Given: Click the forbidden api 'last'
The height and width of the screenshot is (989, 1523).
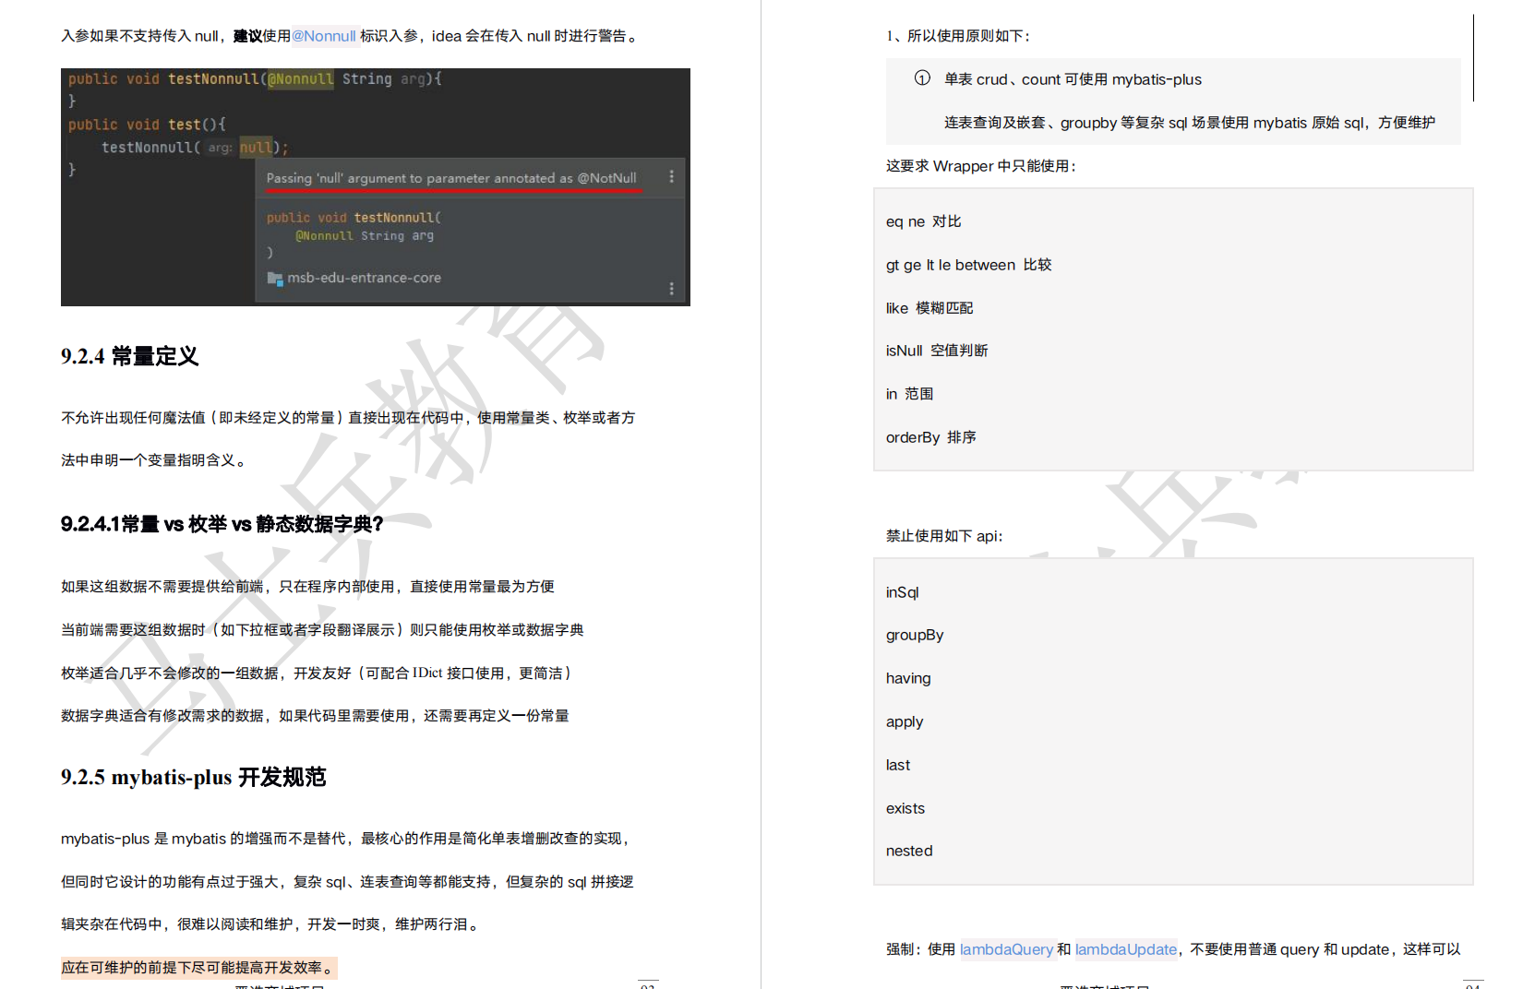Looking at the screenshot, I should point(898,765).
